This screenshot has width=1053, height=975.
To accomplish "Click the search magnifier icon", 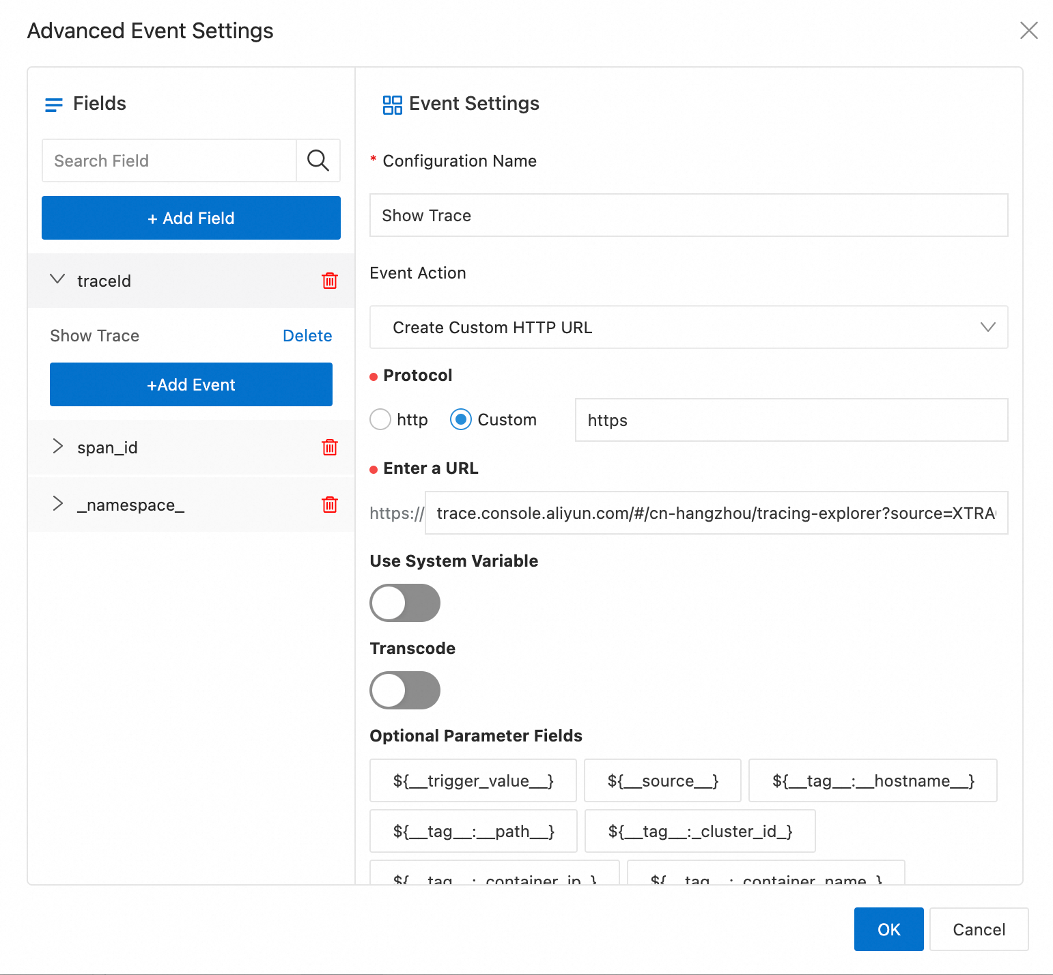I will coord(318,160).
